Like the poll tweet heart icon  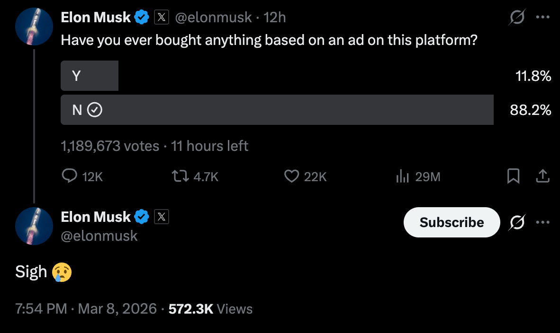(x=291, y=176)
